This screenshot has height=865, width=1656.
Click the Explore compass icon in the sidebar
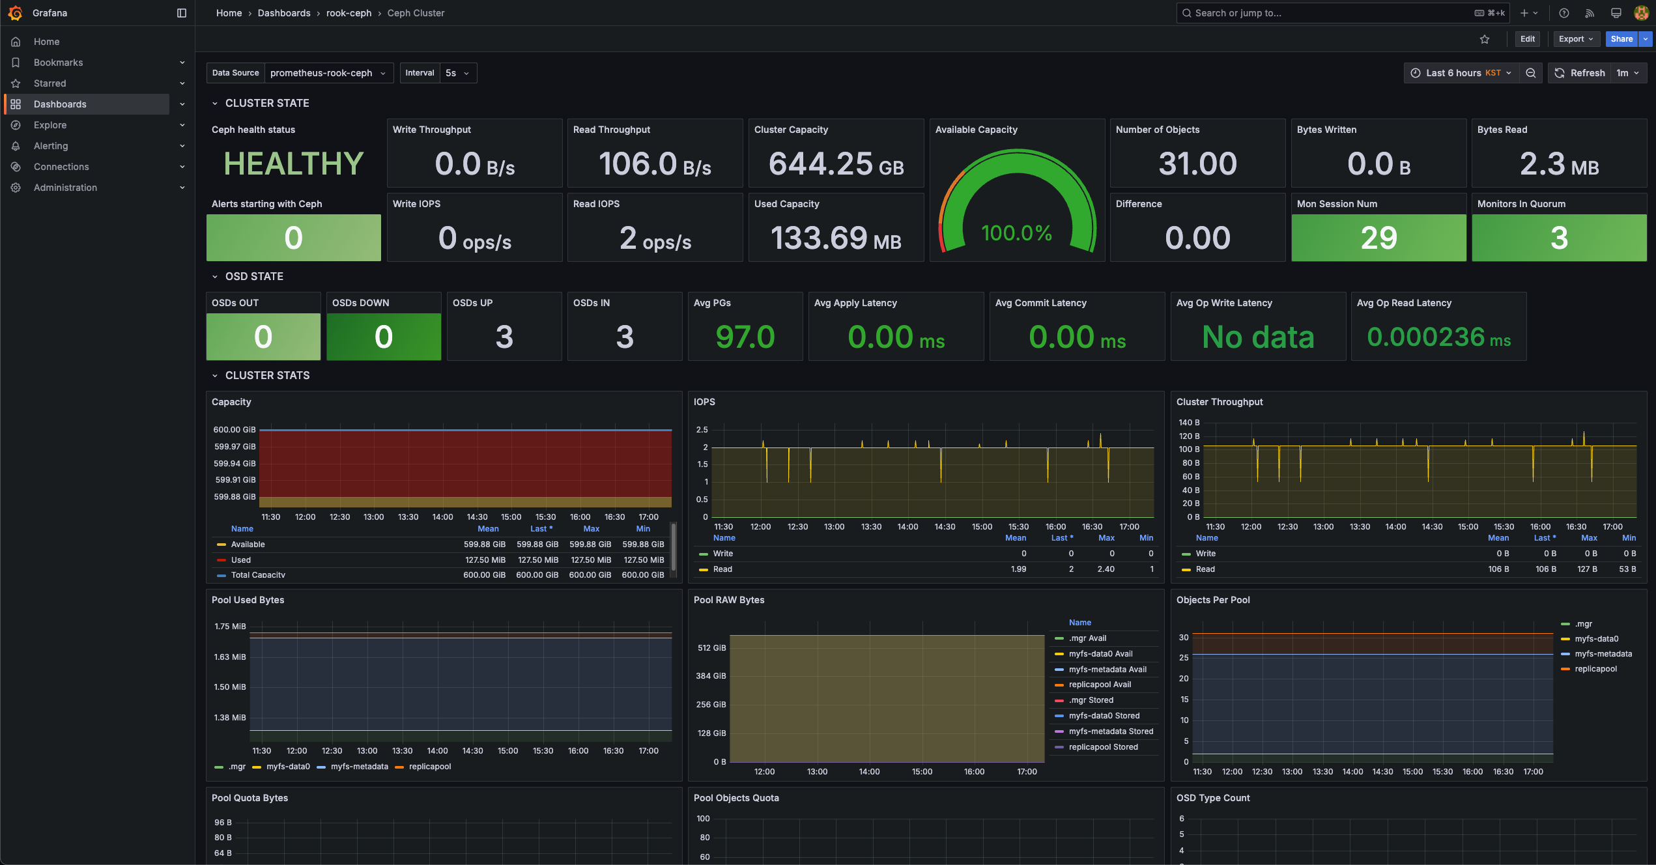click(x=16, y=125)
